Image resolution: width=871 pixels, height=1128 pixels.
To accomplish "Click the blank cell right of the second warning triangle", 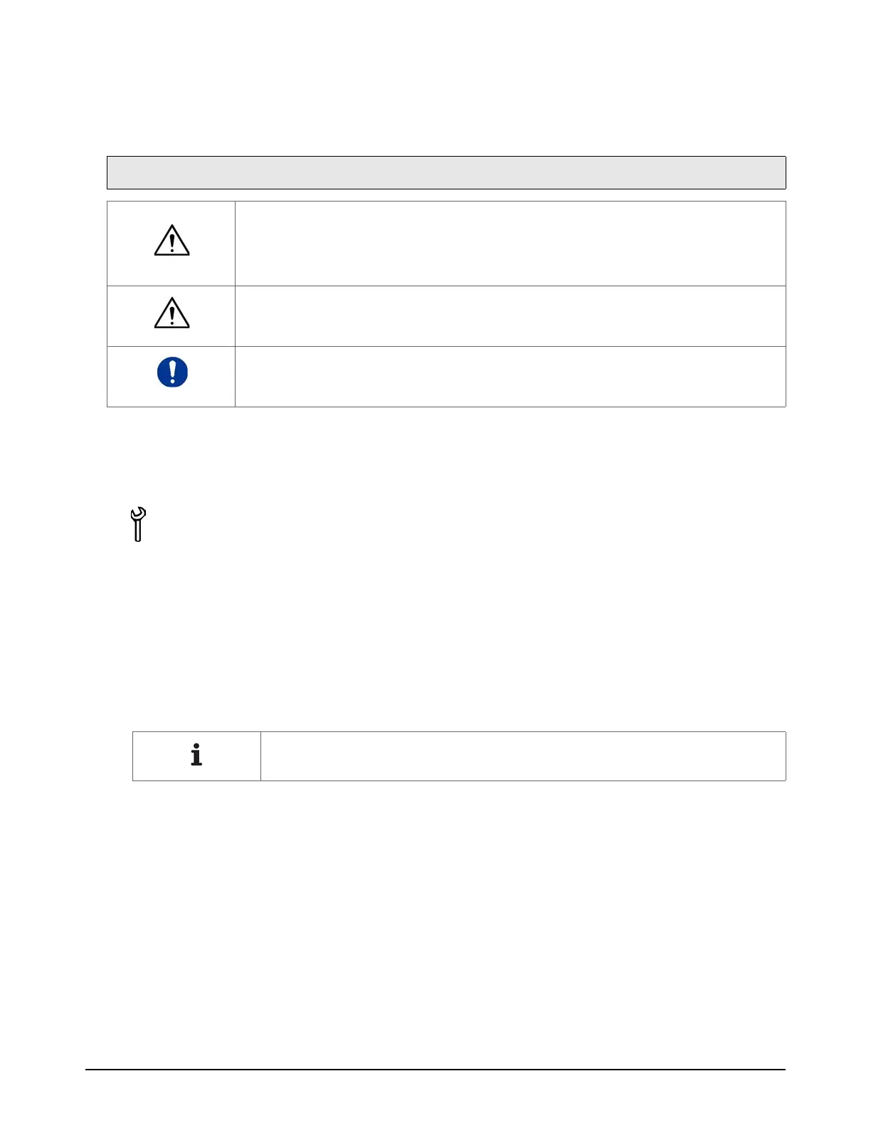I will [x=510, y=316].
